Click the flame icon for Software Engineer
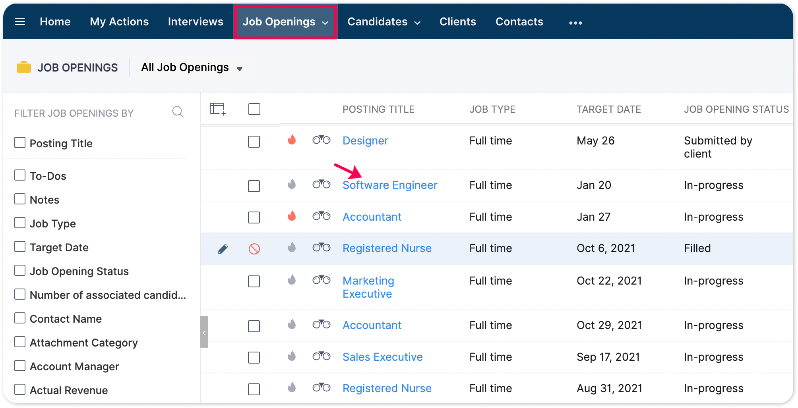Image resolution: width=798 pixels, height=408 pixels. [x=292, y=184]
